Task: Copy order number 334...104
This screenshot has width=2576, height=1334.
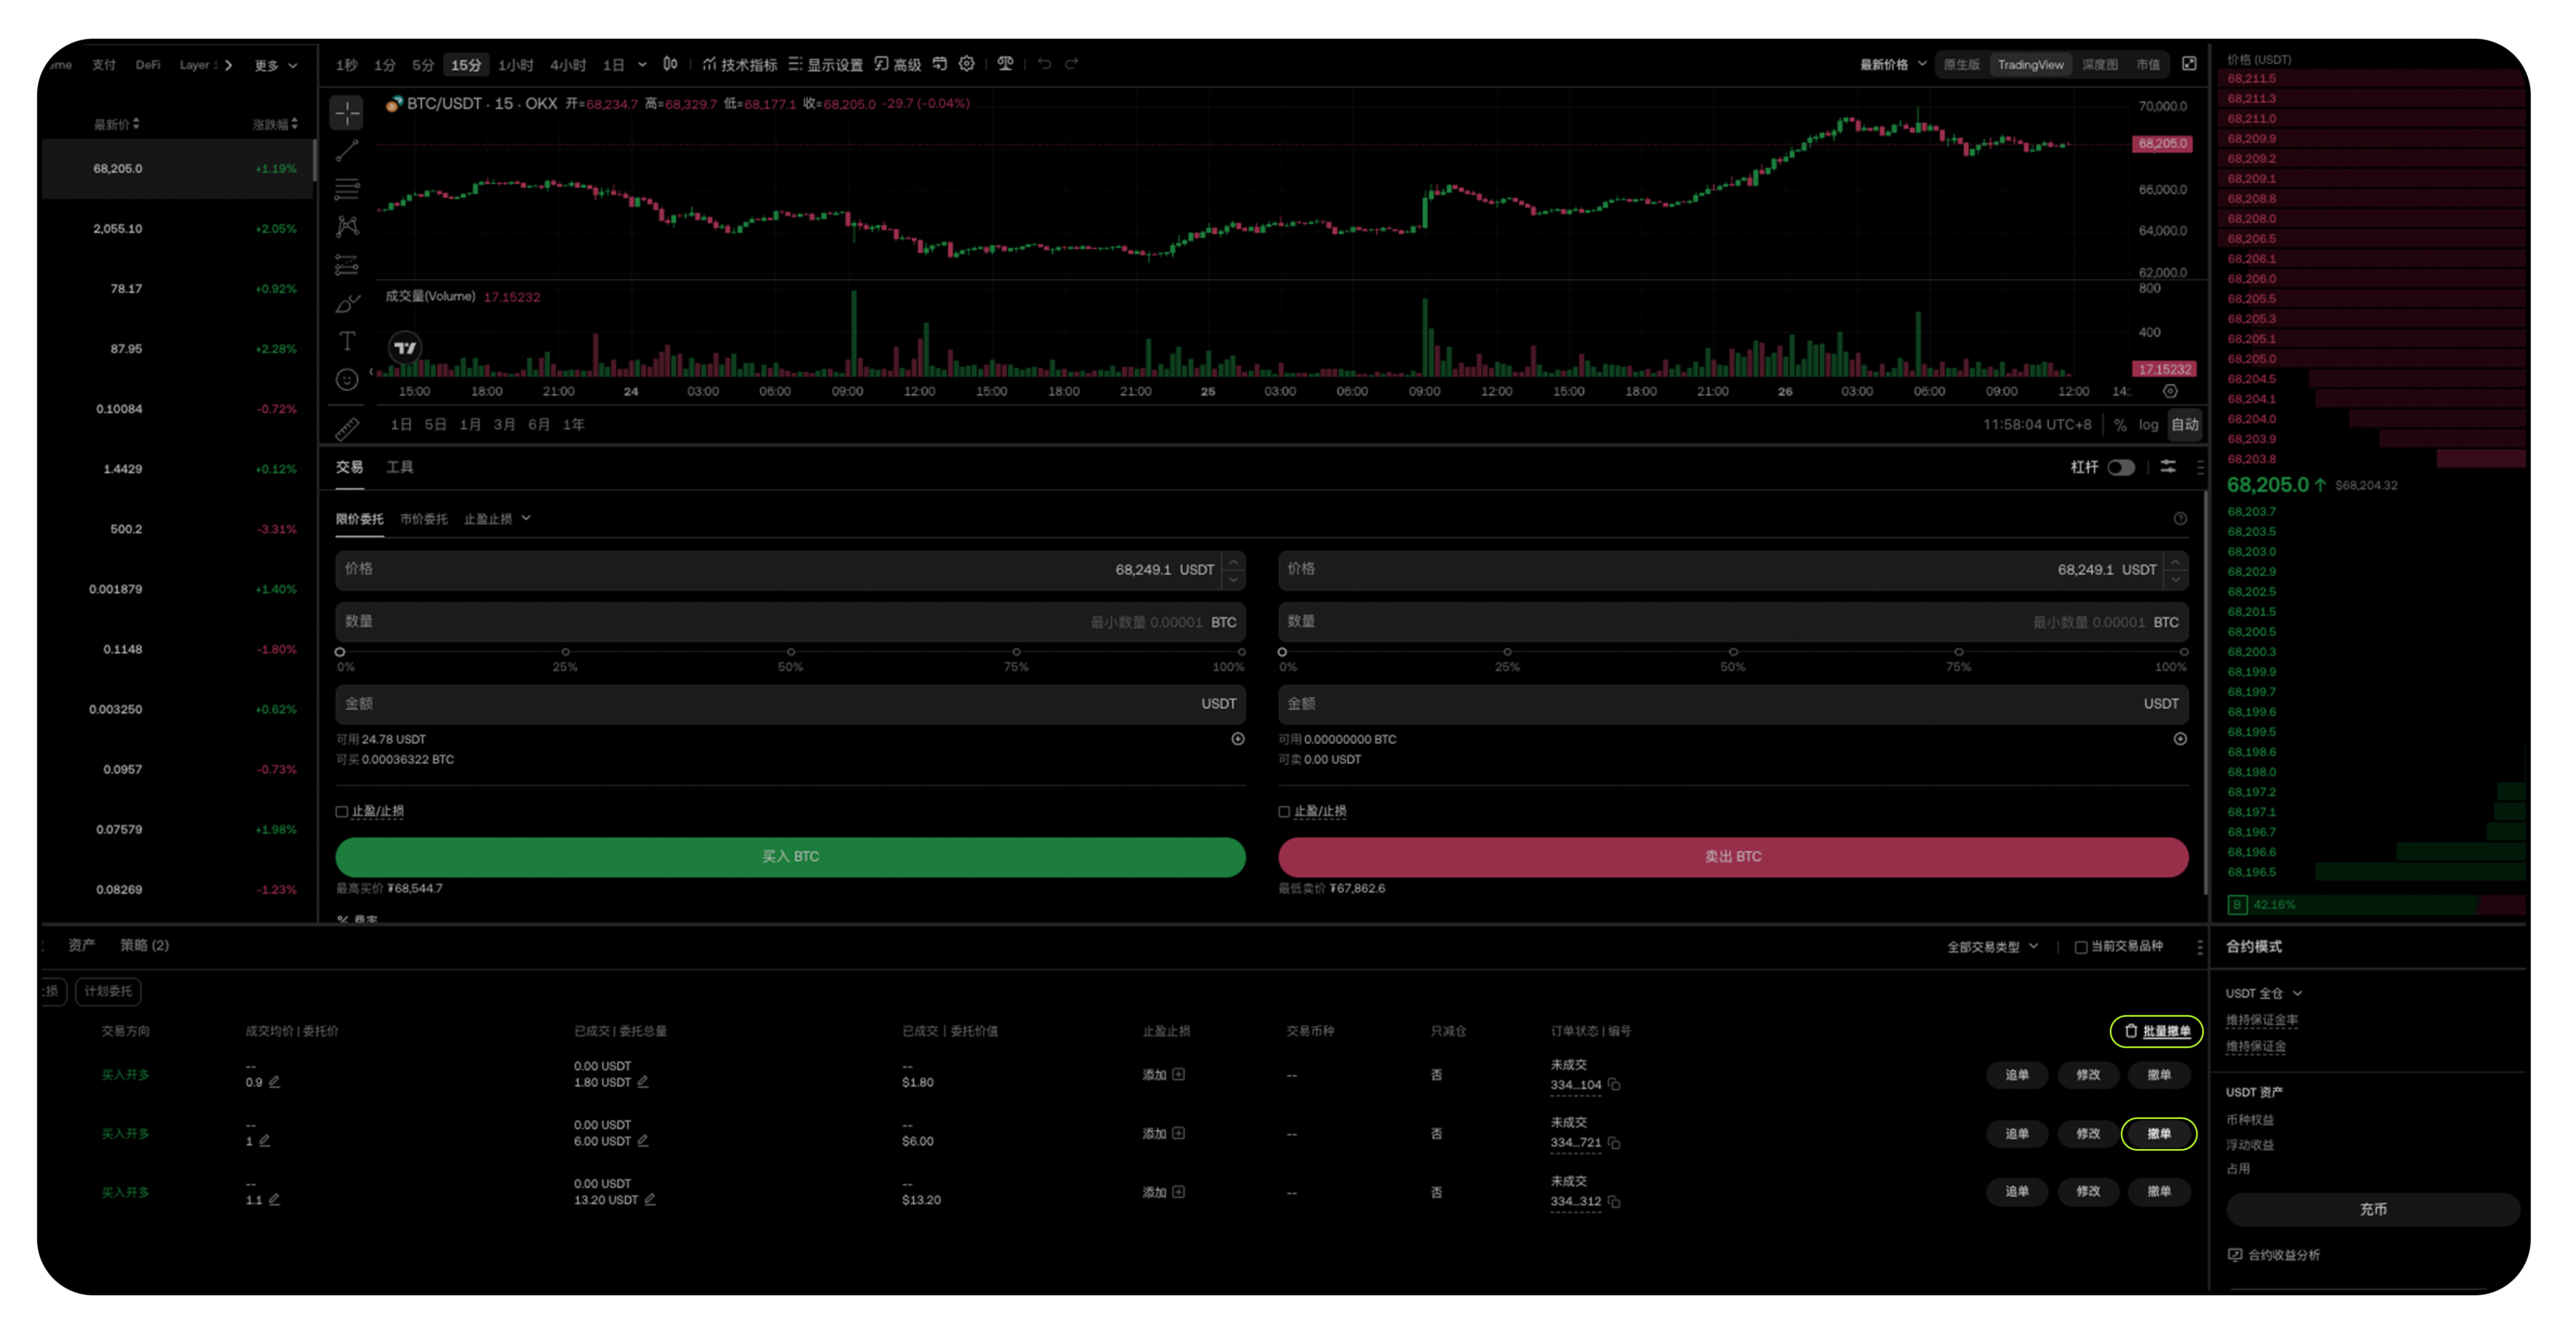Action: click(x=1614, y=1085)
